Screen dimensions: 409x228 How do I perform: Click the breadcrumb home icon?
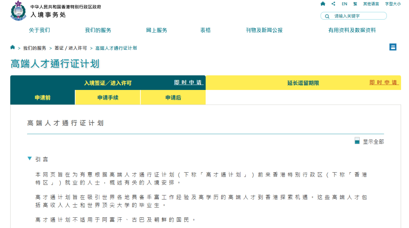pyautogui.click(x=12, y=47)
